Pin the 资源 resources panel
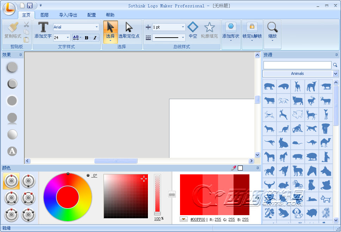341x232 pixels. [336, 55]
